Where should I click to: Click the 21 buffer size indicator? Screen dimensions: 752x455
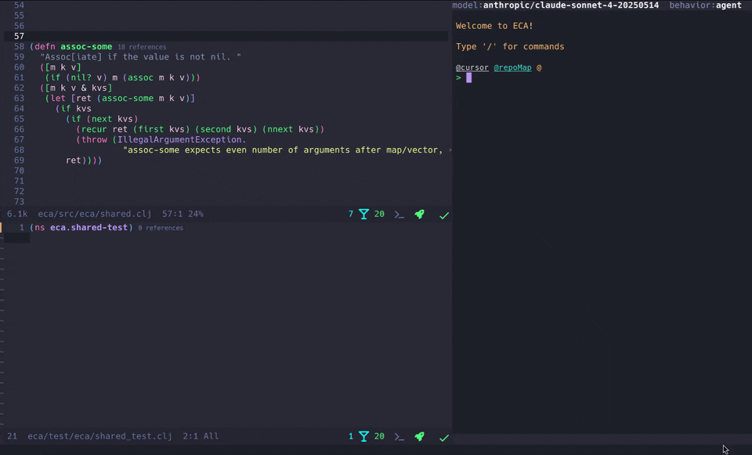tap(12, 436)
